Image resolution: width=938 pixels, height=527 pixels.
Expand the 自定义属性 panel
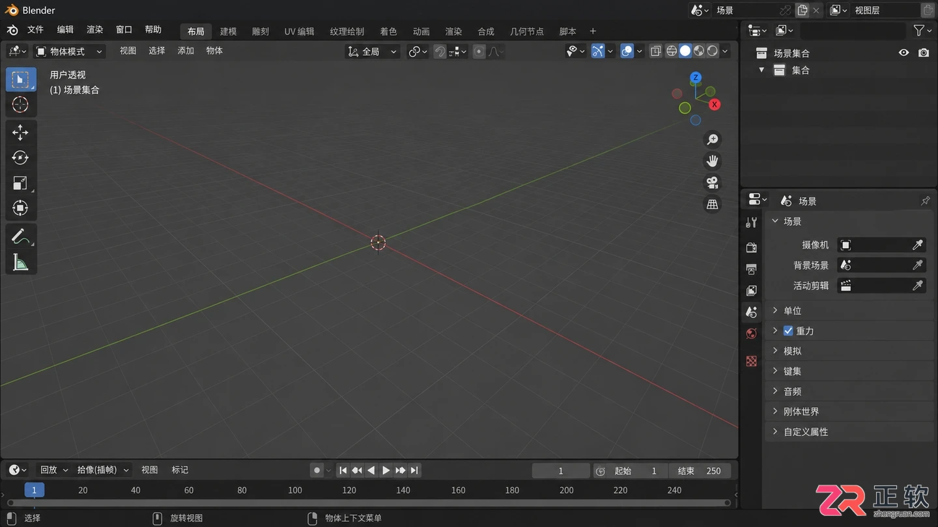(849, 431)
